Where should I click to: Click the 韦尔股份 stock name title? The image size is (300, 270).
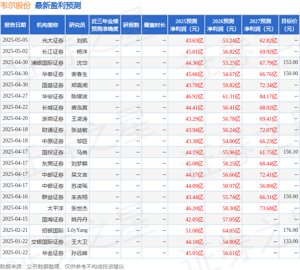(16, 5)
